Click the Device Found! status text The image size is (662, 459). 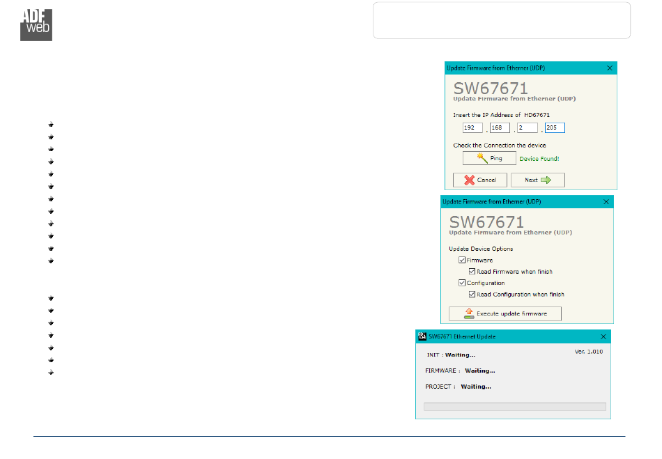click(539, 159)
